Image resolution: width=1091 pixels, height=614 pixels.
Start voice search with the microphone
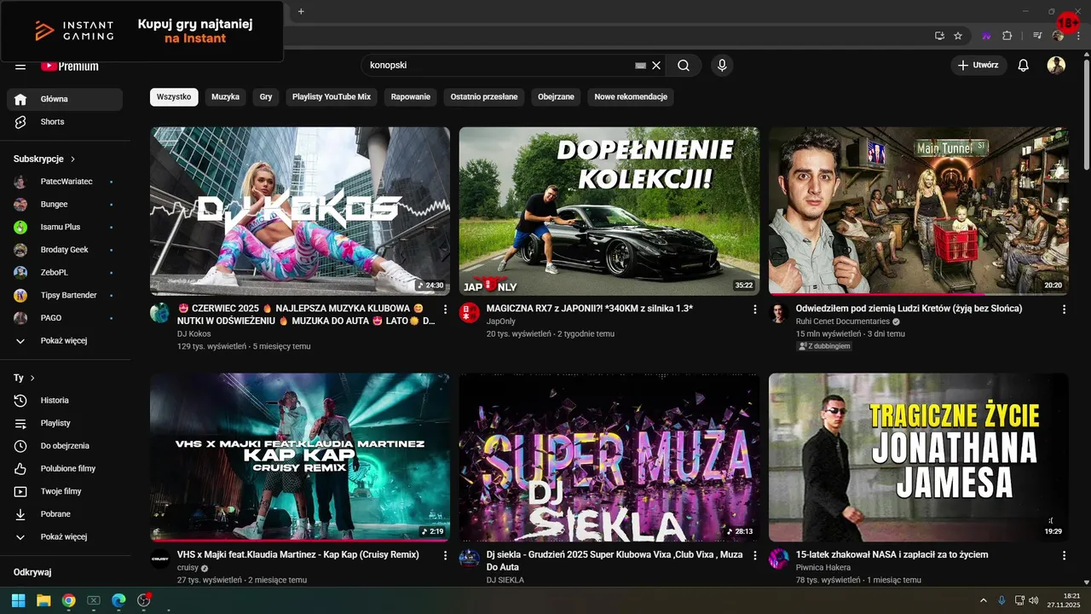pos(722,66)
